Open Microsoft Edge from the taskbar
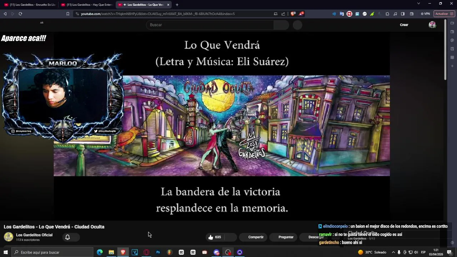 click(x=100, y=252)
